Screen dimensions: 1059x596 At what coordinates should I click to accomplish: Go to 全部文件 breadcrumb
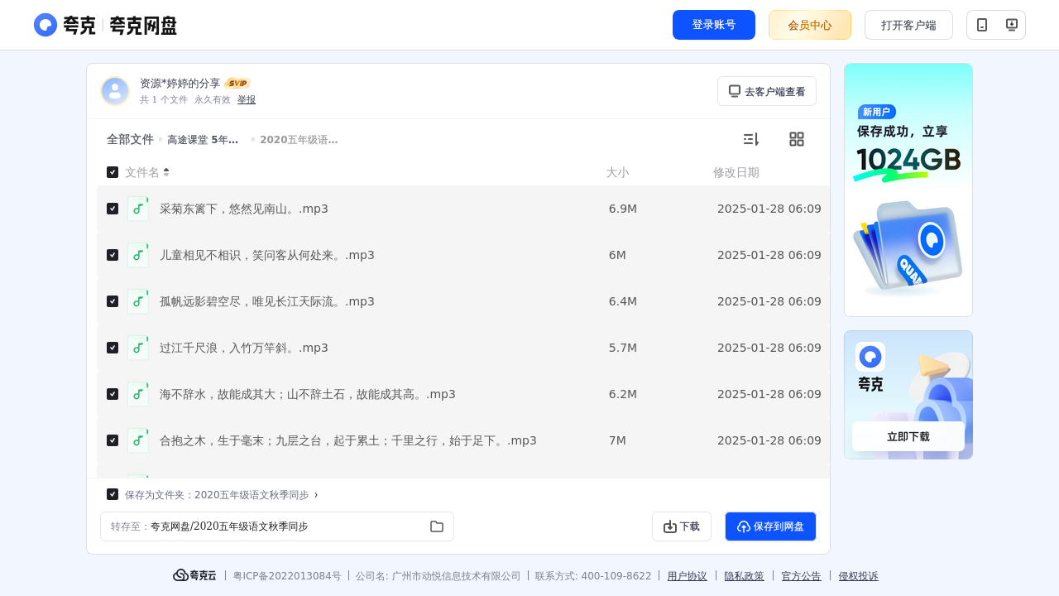pyautogui.click(x=130, y=139)
